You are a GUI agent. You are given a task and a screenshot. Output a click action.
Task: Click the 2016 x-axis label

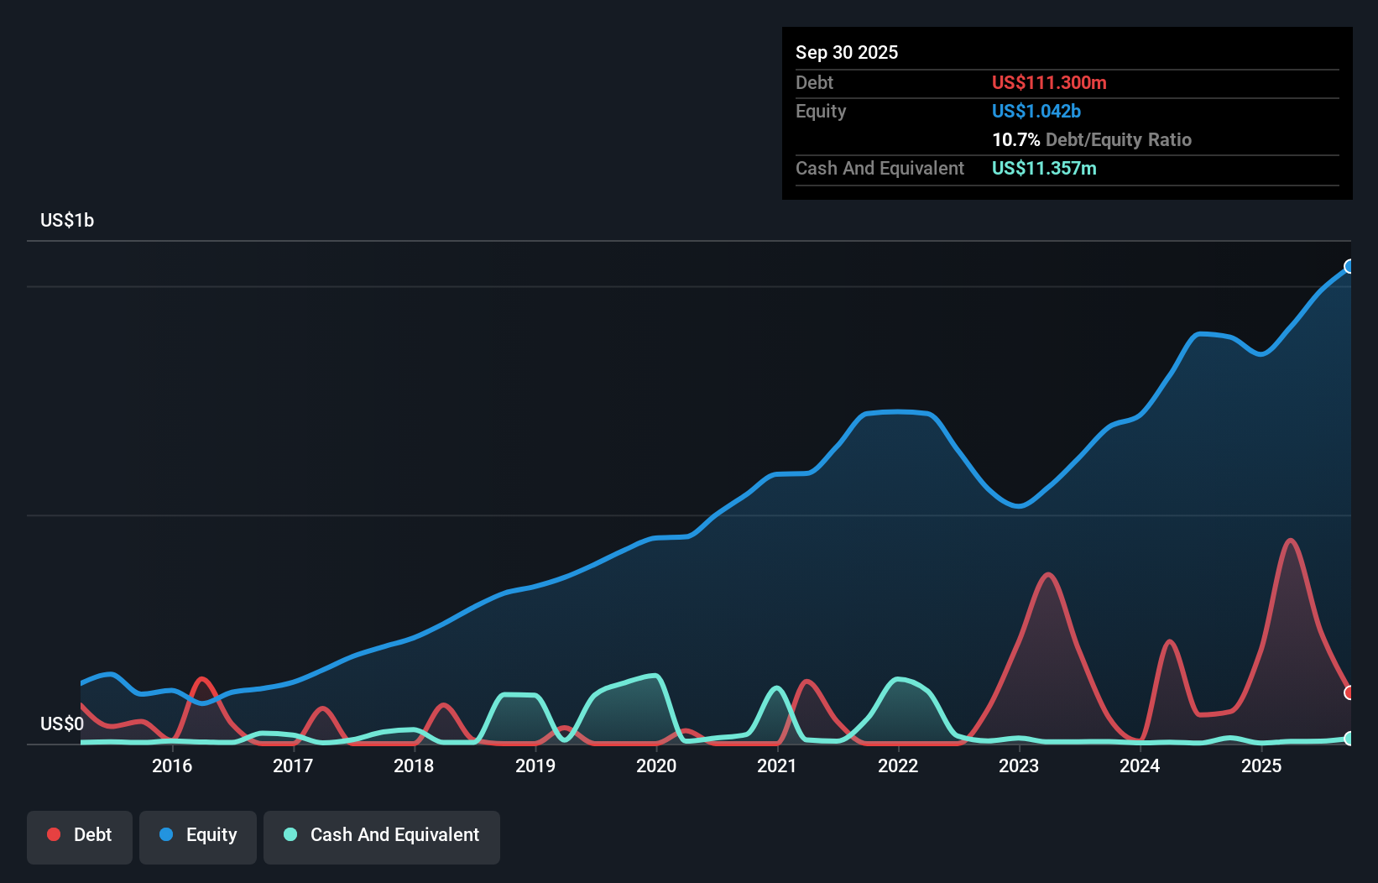(x=172, y=765)
